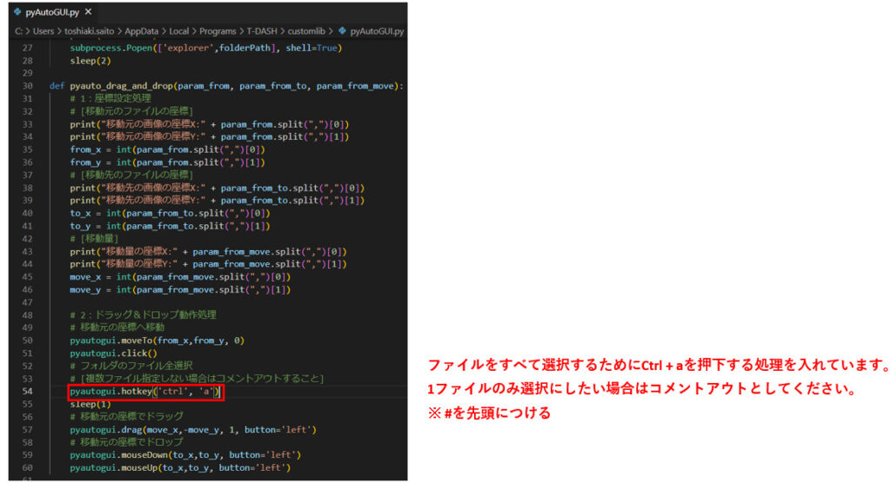Open the customlib breadcrumb folder
This screenshot has height=483, width=891.
click(312, 32)
